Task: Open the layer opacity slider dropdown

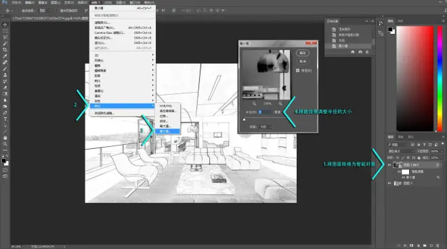Action: point(442,151)
